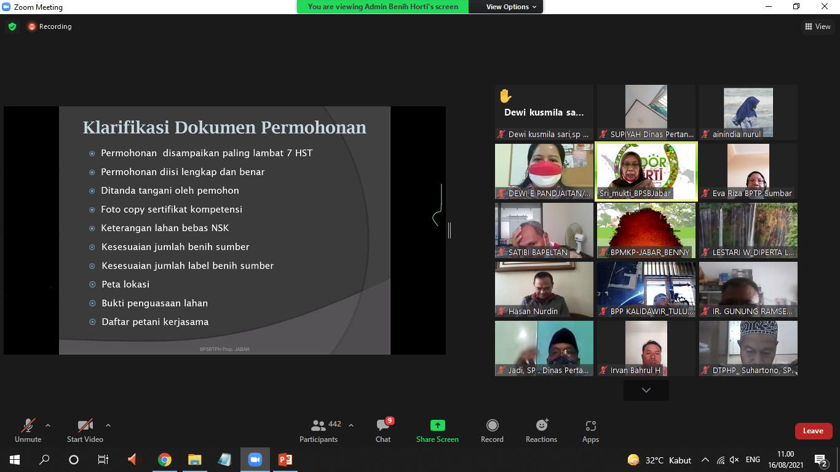Show the next page of participant videos
The width and height of the screenshot is (840, 472).
[x=646, y=390]
